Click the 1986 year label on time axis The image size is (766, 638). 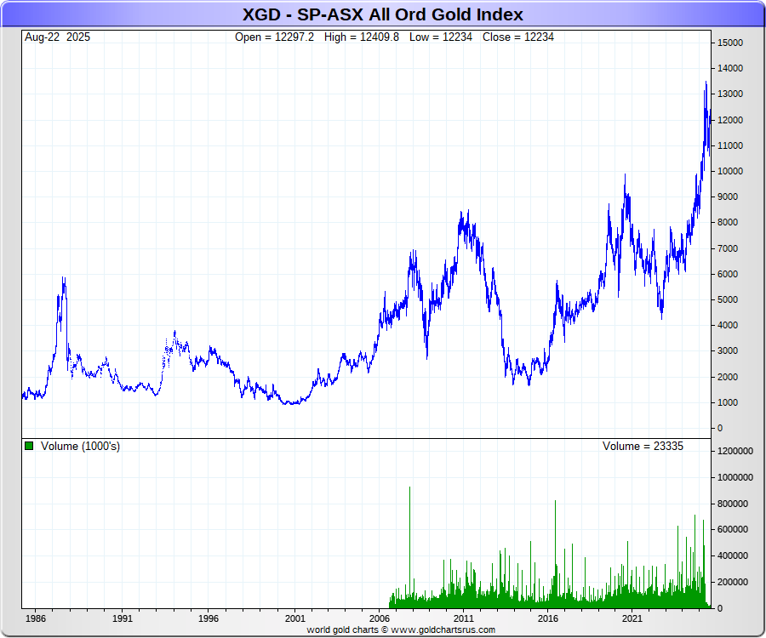(x=36, y=618)
